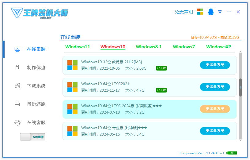This screenshot has height=160, width=250.
Task: Click Windows logo of 专业版 纯净版 entry
Action: coord(72,131)
